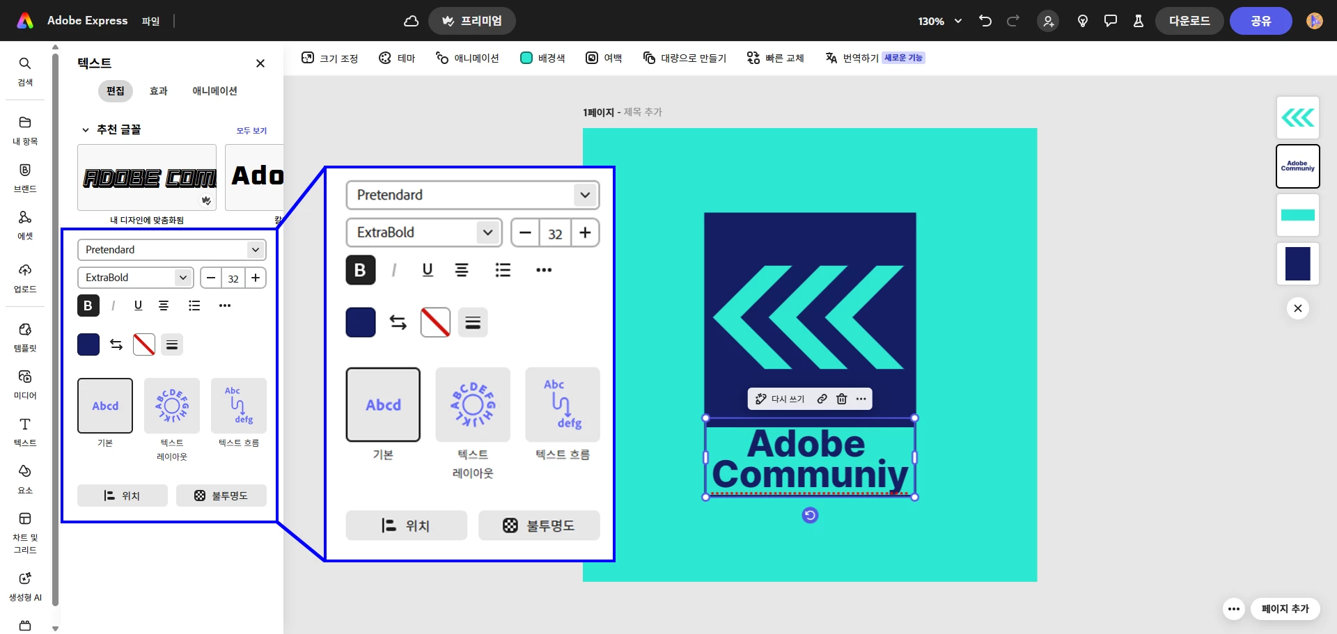Open the 에셋 assets panel

pos(25,225)
